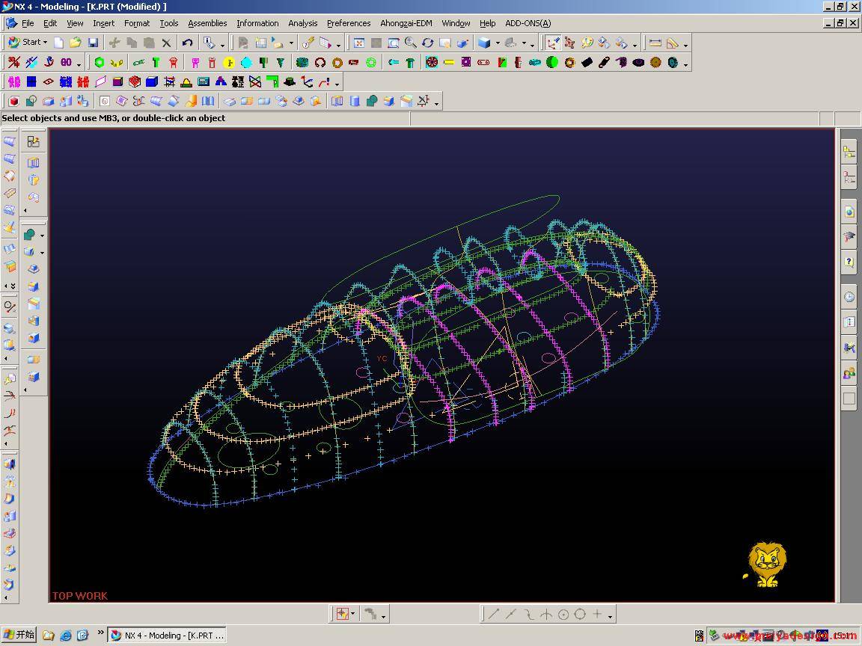Open the shaded rendering style dropdown arrow
Viewport: 862px width, 646px height.
pyautogui.click(x=498, y=43)
